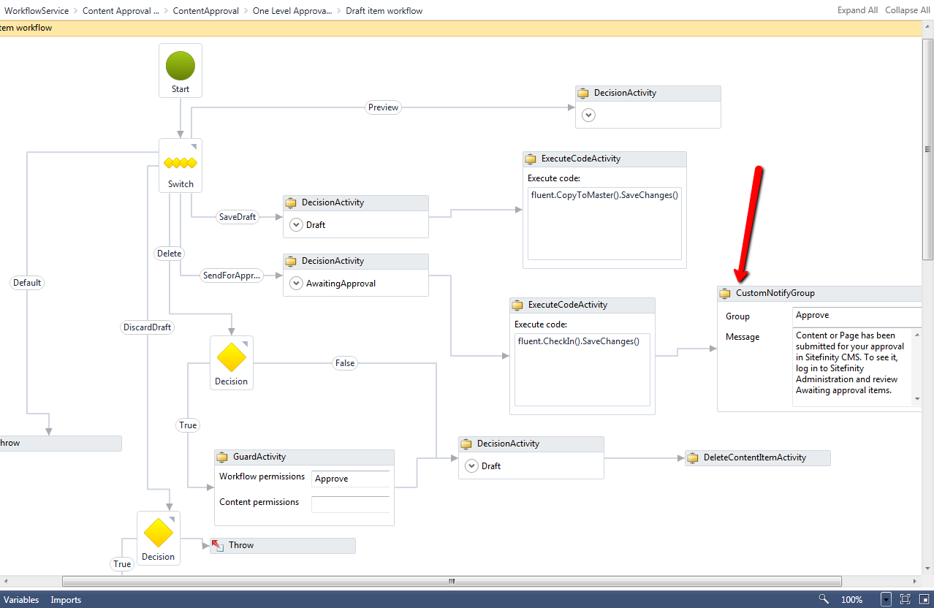Click Collapse All link

(907, 10)
